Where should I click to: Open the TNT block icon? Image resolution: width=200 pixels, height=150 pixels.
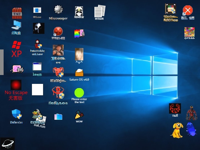tap(17, 13)
